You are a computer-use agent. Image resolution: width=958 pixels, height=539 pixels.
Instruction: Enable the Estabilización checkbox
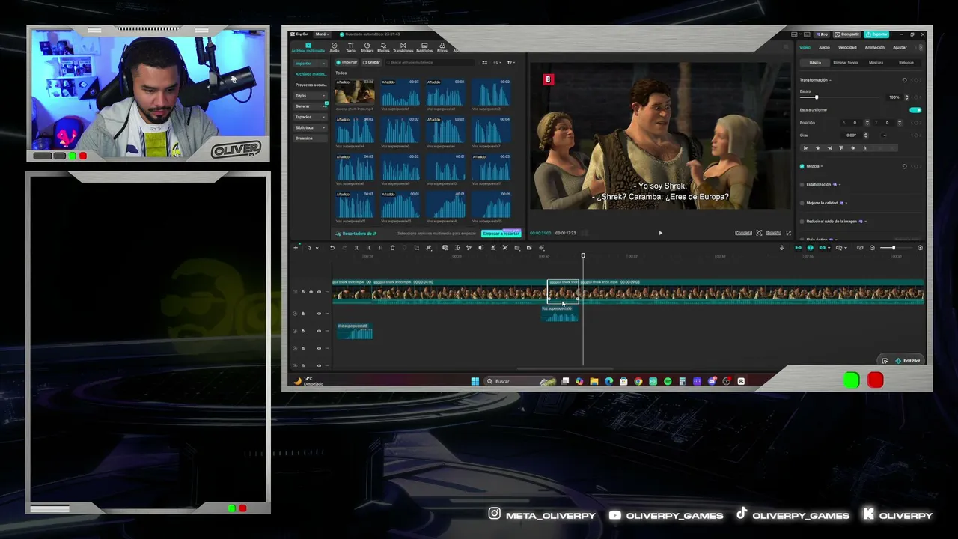pyautogui.click(x=802, y=184)
